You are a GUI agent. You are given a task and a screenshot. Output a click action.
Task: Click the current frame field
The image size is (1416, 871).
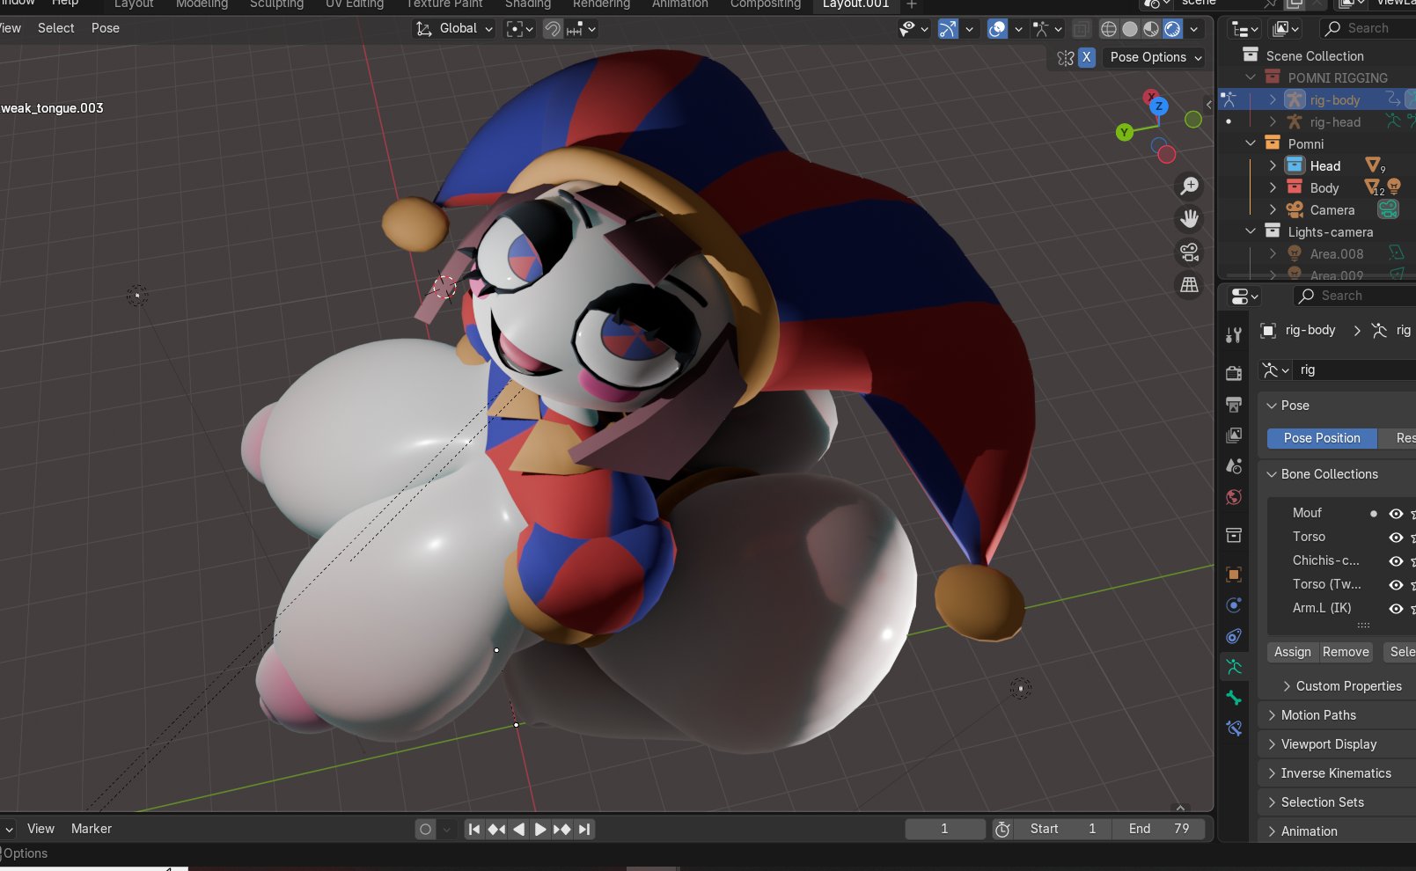click(945, 829)
